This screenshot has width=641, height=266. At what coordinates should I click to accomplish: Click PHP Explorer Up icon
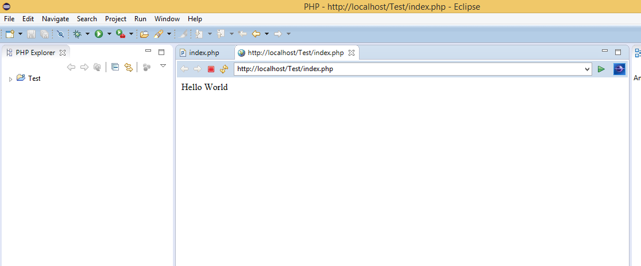(97, 67)
